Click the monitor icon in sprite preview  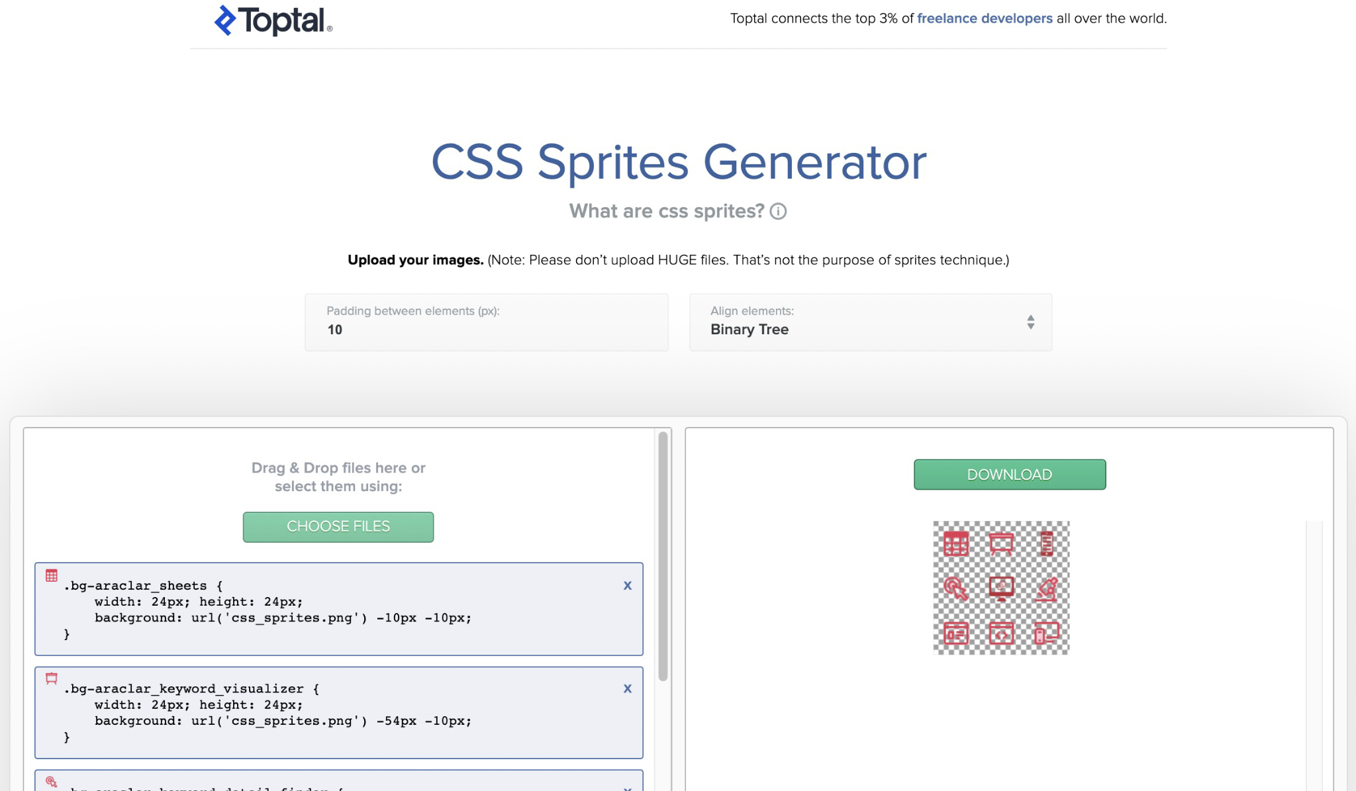tap(1001, 588)
